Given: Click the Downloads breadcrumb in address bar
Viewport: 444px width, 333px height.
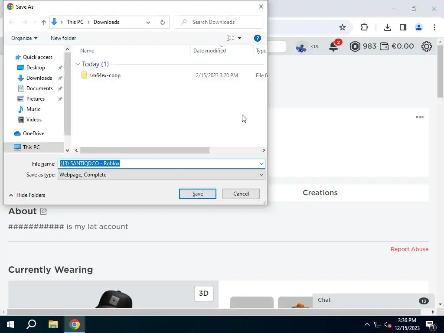Looking at the screenshot, I should pyautogui.click(x=107, y=22).
